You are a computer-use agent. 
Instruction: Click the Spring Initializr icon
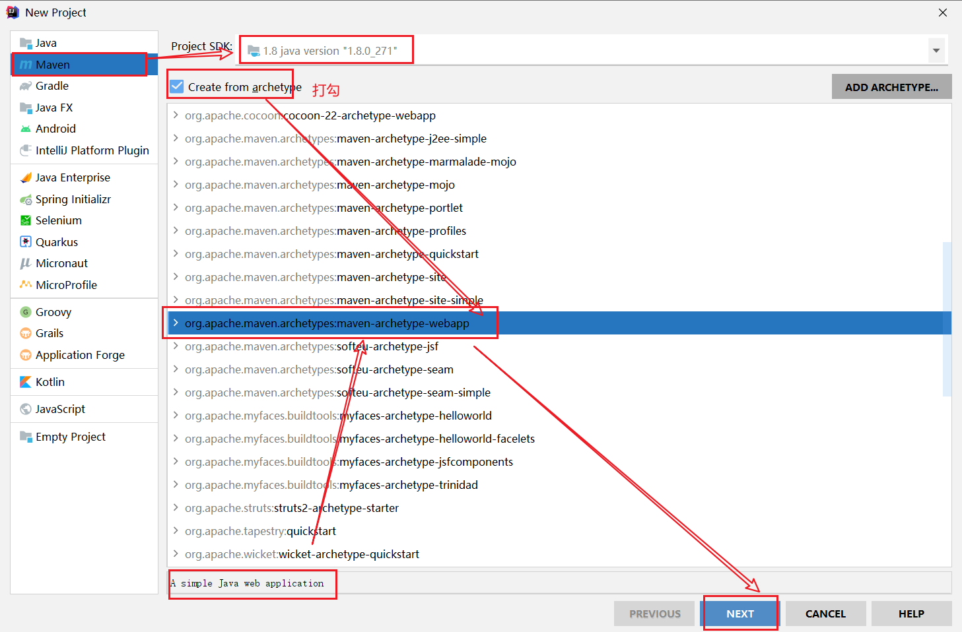(x=26, y=199)
